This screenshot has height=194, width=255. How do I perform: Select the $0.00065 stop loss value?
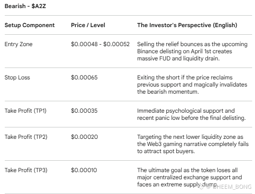(84, 78)
